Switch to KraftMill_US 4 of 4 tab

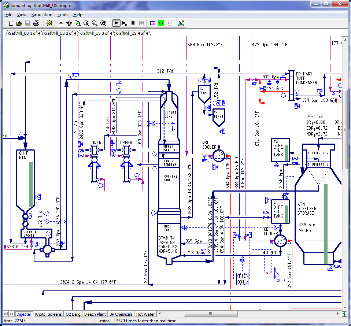(132, 33)
